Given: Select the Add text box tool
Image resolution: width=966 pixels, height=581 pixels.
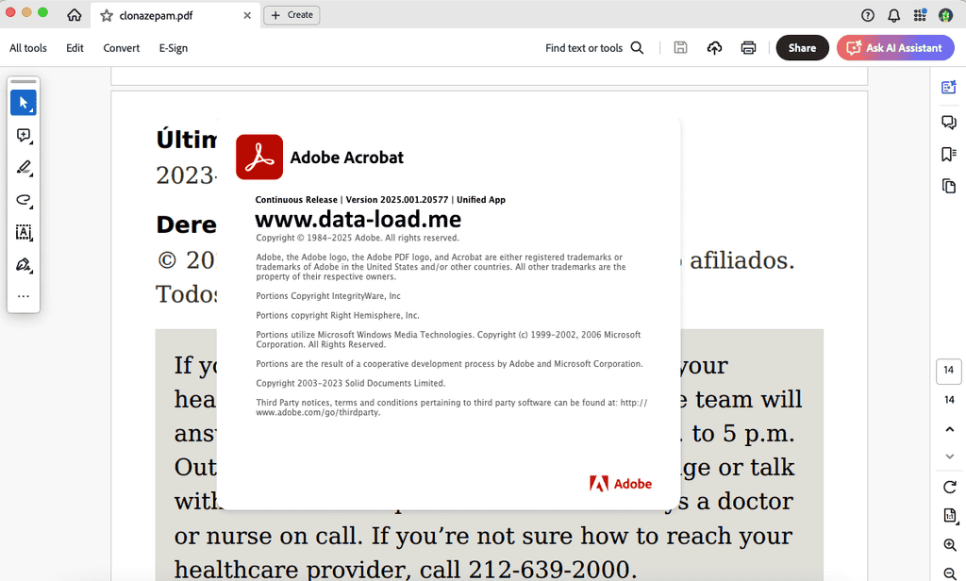Looking at the screenshot, I should pyautogui.click(x=24, y=232).
